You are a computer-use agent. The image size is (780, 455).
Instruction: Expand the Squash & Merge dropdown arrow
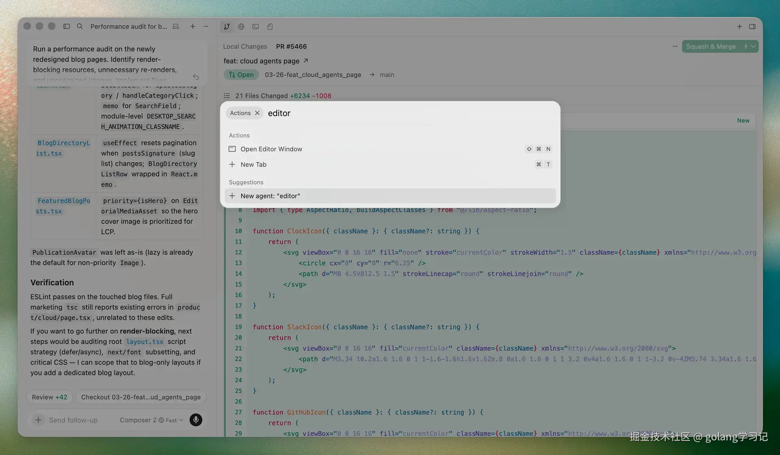tap(754, 46)
